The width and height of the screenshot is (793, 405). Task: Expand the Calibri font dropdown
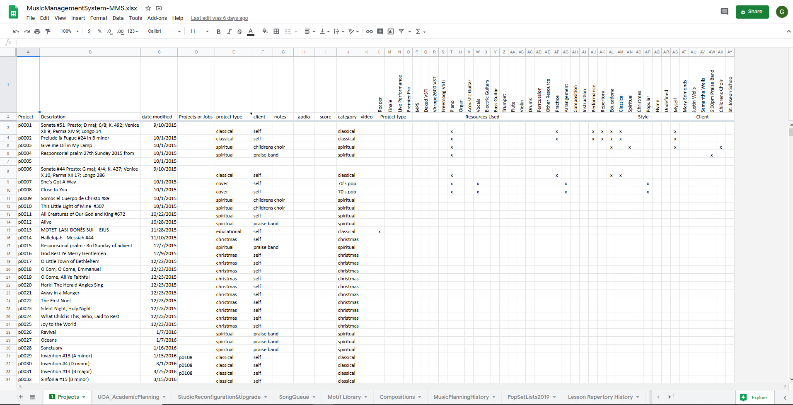coord(164,31)
